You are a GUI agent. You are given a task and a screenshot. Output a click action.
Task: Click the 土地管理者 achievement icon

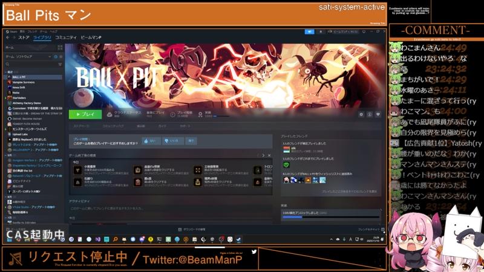click(198, 170)
